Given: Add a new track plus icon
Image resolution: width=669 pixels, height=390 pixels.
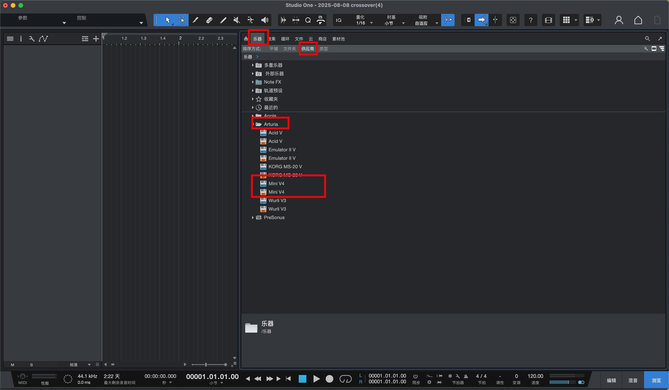Looking at the screenshot, I should [x=96, y=39].
